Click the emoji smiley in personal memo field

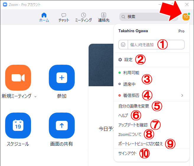123,45
